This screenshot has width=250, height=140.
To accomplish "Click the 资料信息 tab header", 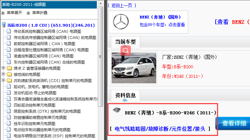I will click(125, 96).
